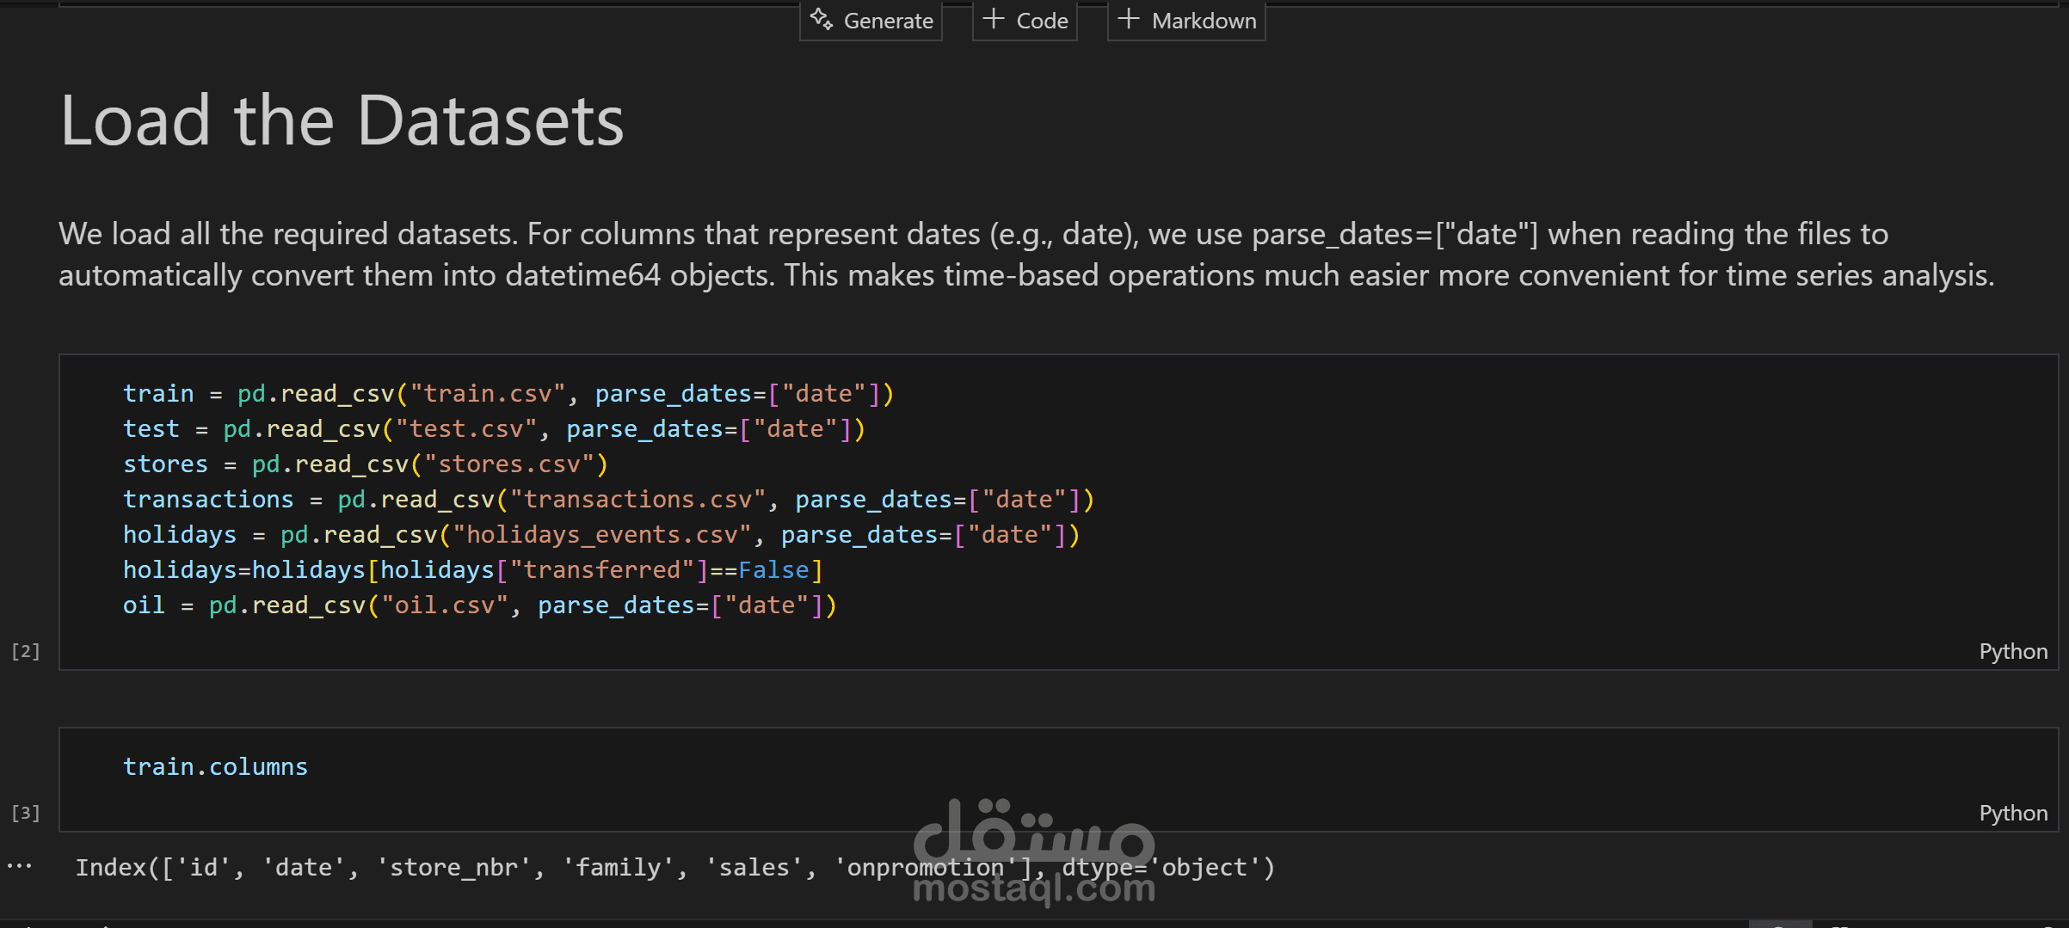Focus the train.columns code cell editor

[1058, 779]
